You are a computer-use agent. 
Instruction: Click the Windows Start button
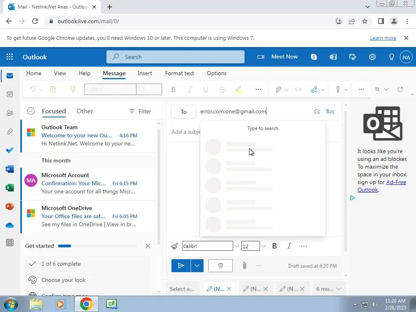coord(11,304)
